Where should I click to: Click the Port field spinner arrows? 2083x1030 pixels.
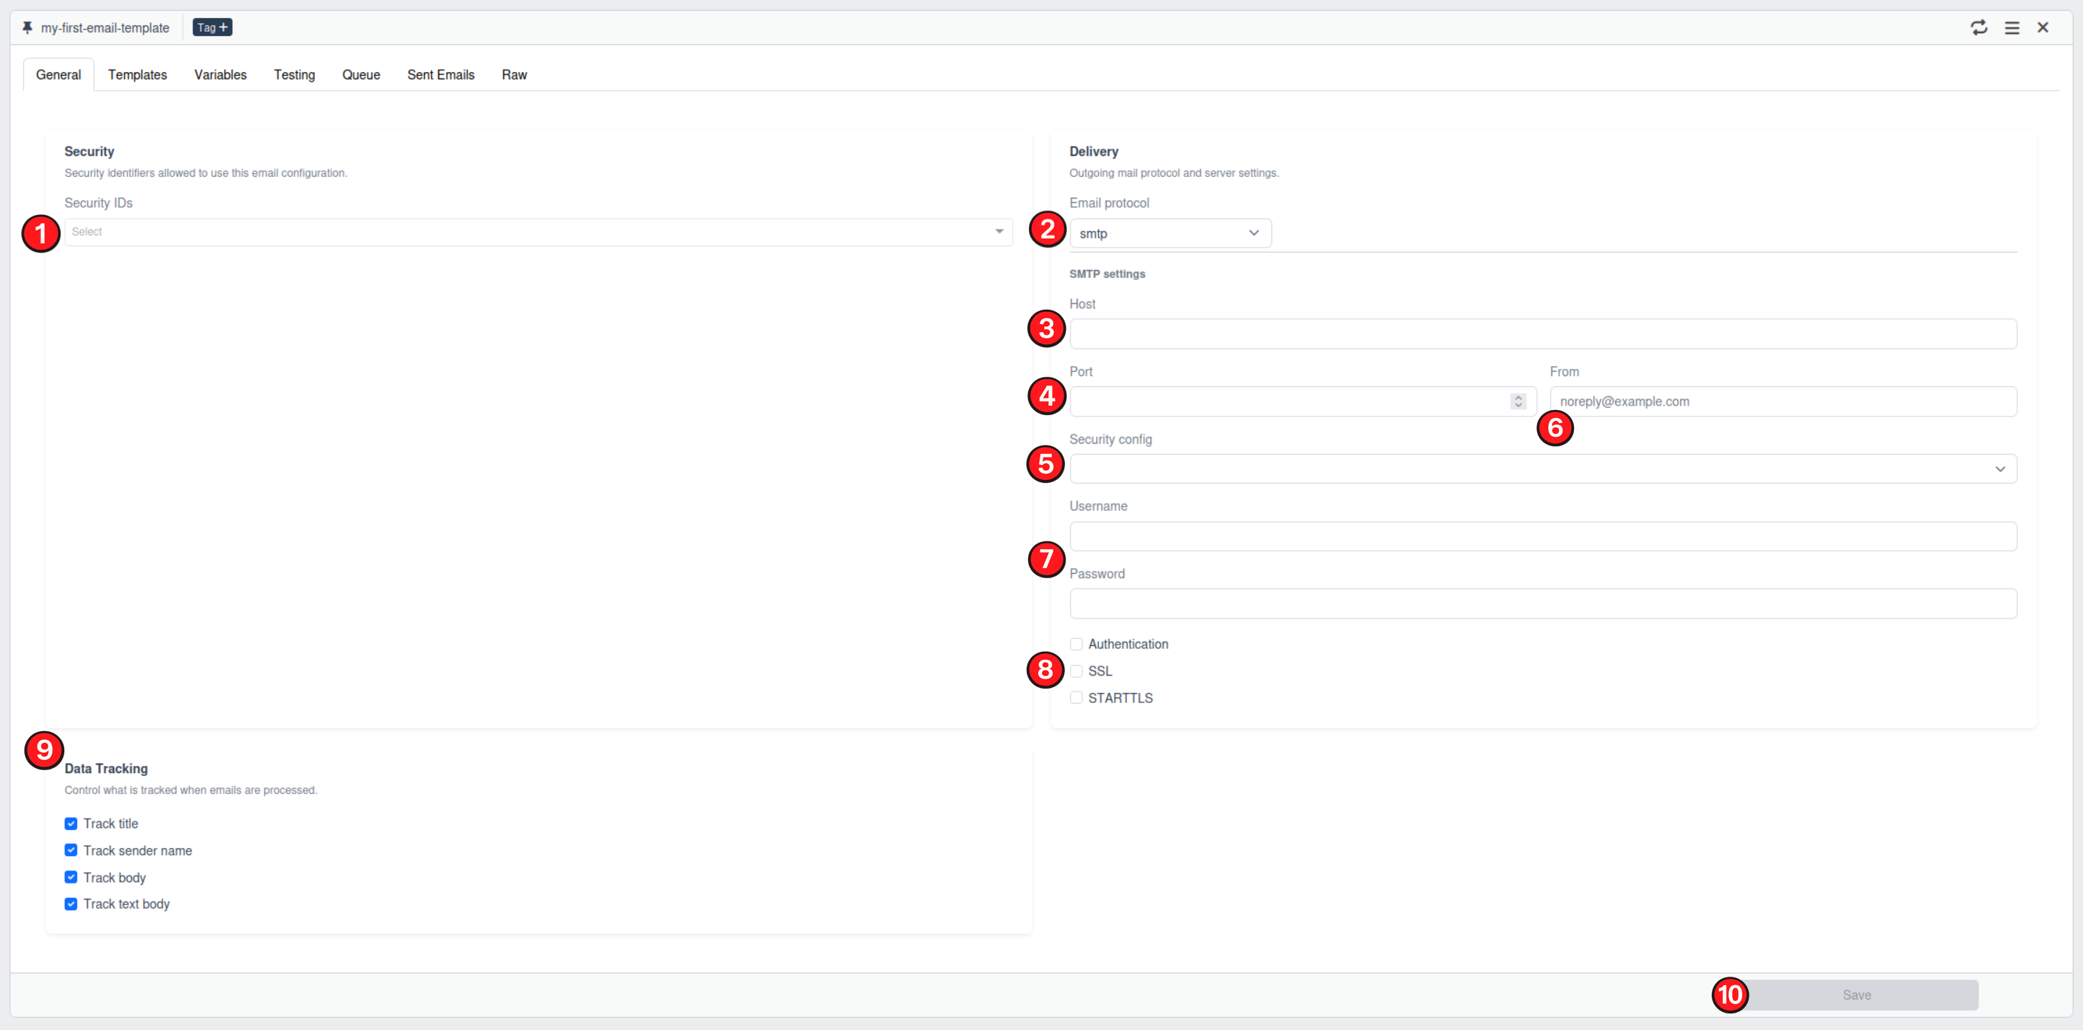pyautogui.click(x=1518, y=402)
